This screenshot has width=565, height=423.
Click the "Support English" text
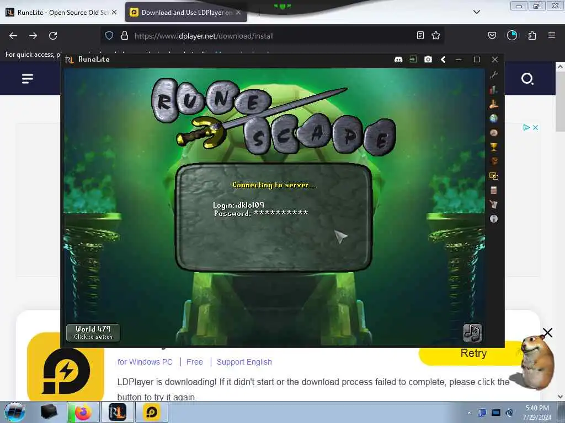click(x=244, y=362)
